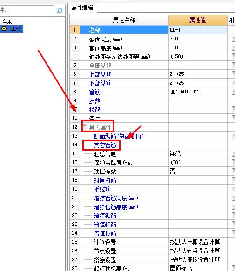
Task: Select the 搭接设置 property name
Action: coord(105,260)
